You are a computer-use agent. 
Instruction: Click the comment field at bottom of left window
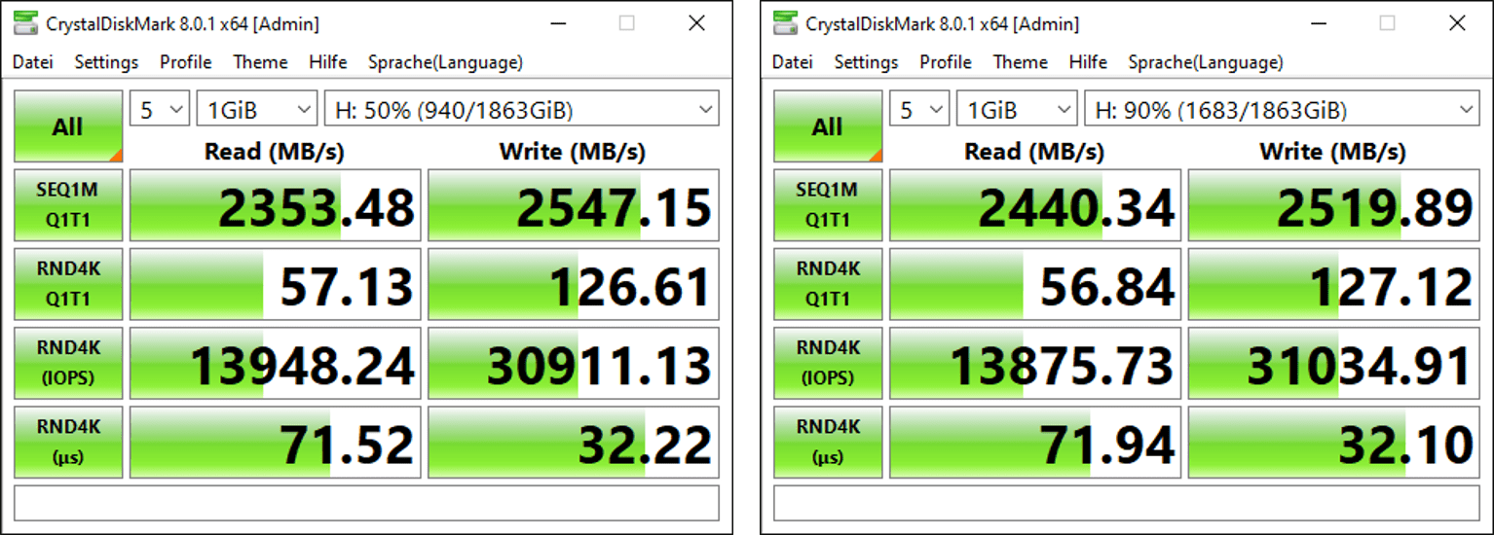tap(366, 504)
